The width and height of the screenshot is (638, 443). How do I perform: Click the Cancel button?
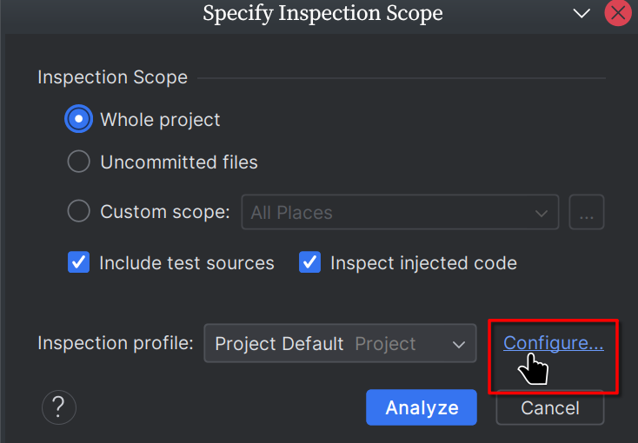550,407
